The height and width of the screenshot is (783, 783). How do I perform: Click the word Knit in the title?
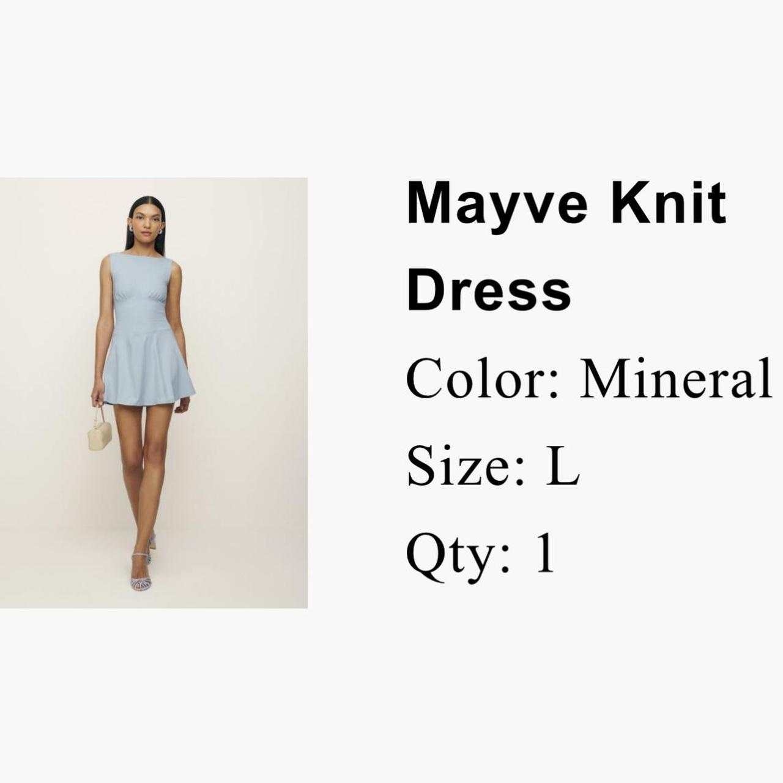(669, 203)
